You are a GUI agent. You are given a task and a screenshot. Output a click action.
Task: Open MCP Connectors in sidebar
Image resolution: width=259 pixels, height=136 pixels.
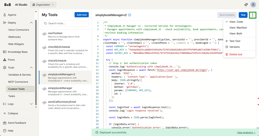pos(18,82)
